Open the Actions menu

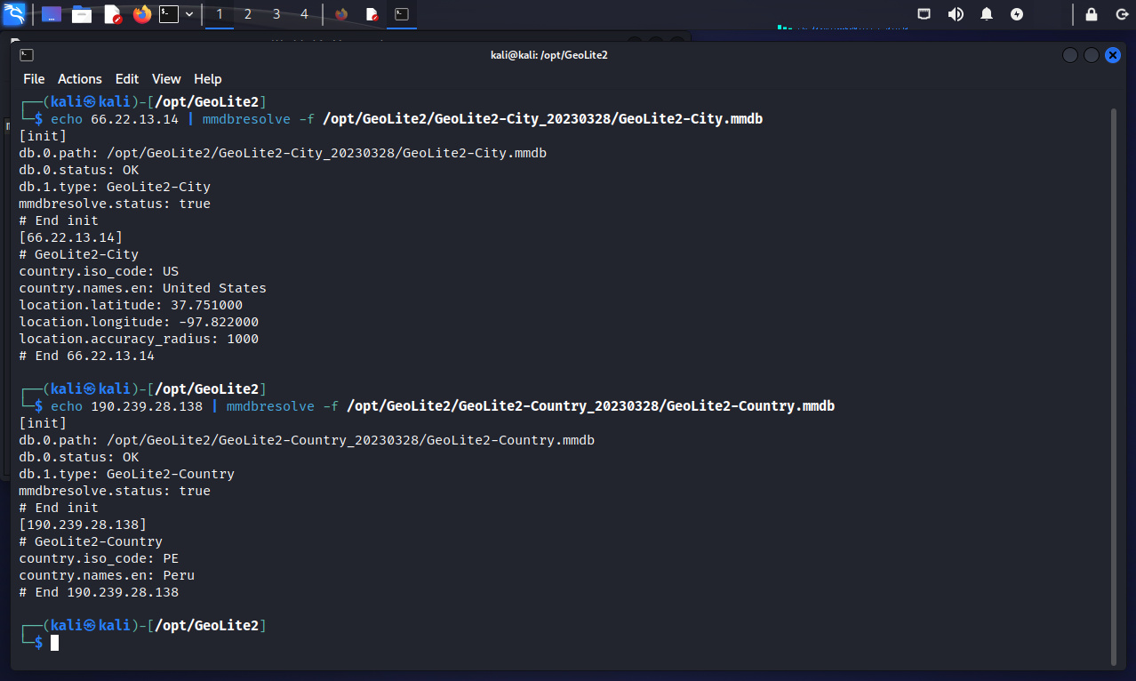click(80, 79)
